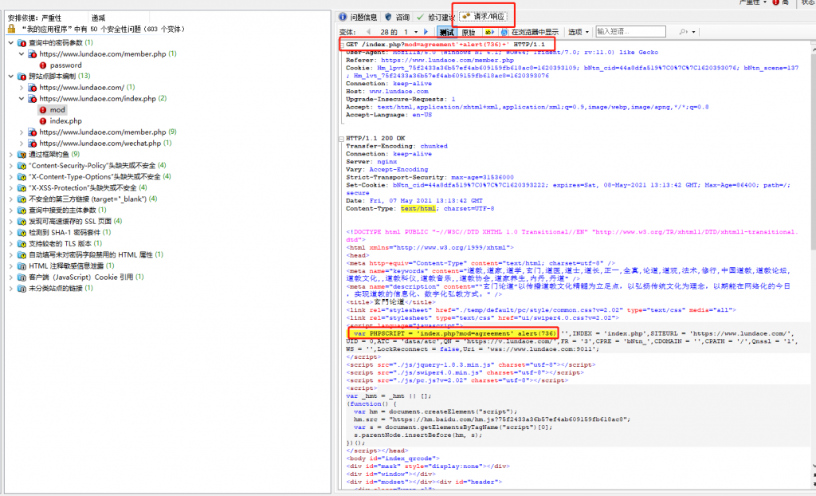Click the 输入短语 search input field
The height and width of the screenshot is (496, 816).
tap(630, 32)
